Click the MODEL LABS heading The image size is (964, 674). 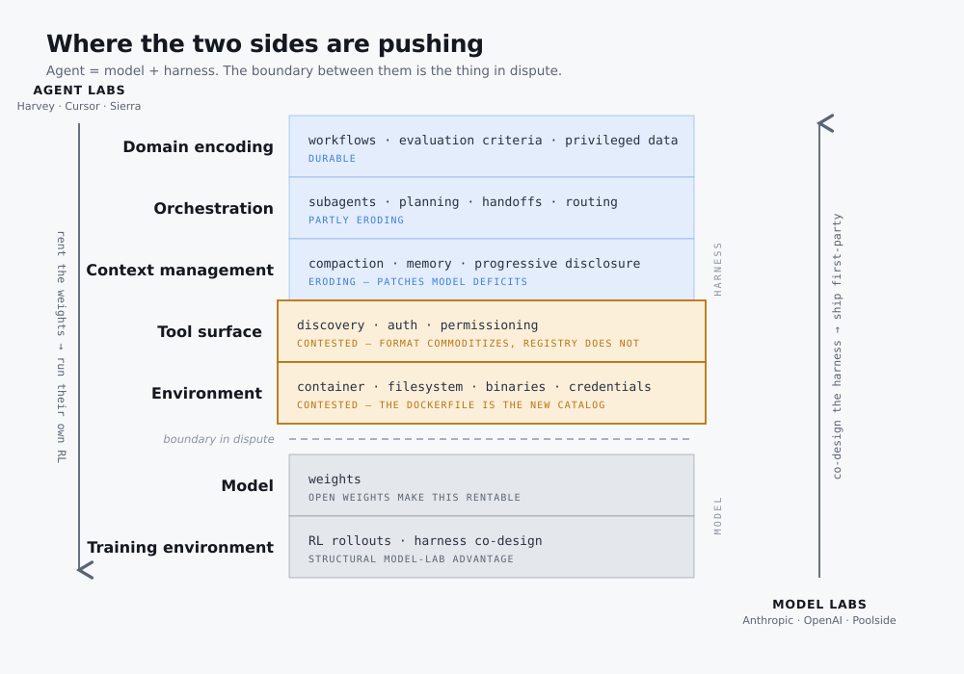point(819,605)
